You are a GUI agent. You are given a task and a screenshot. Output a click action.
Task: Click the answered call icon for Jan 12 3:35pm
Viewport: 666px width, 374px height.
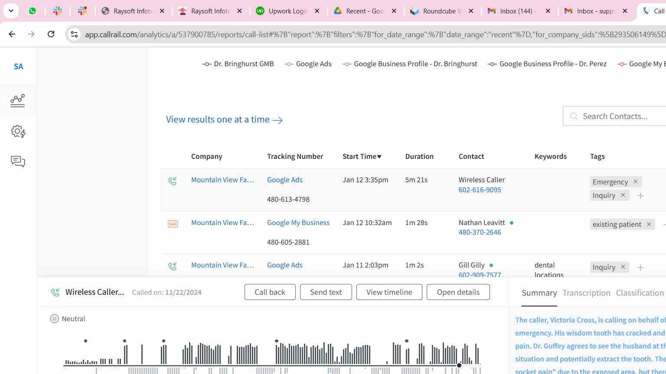pos(173,181)
